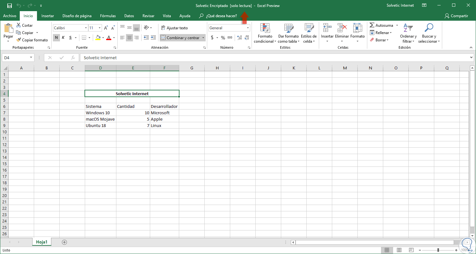Open the Formato cells menu

pyautogui.click(x=357, y=33)
